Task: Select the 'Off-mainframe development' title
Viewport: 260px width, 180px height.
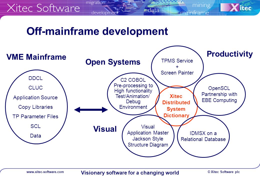Action: (x=97, y=31)
